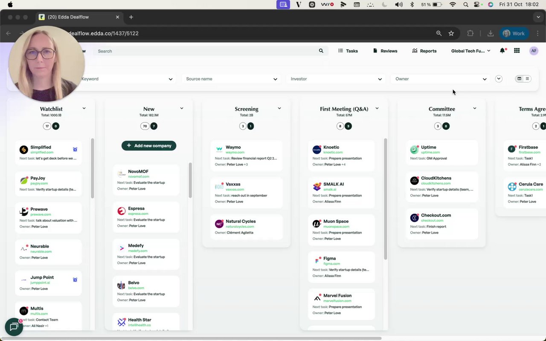Screen dimensions: 546x341
Task: Open the New column menu chevron
Action: 182,108
